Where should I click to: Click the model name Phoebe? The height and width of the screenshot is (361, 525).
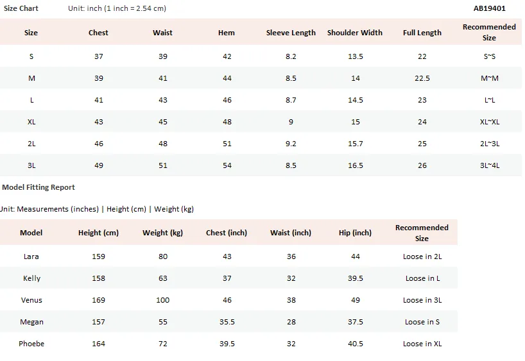pos(31,344)
